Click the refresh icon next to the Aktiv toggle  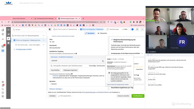tap(137, 29)
